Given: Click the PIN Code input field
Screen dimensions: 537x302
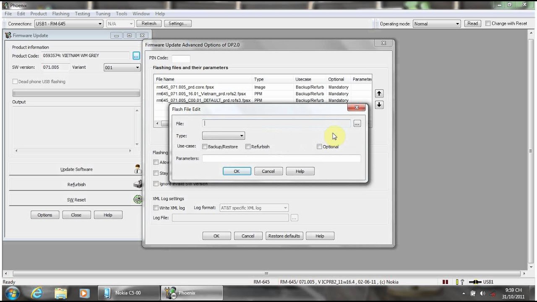Looking at the screenshot, I should point(181,58).
